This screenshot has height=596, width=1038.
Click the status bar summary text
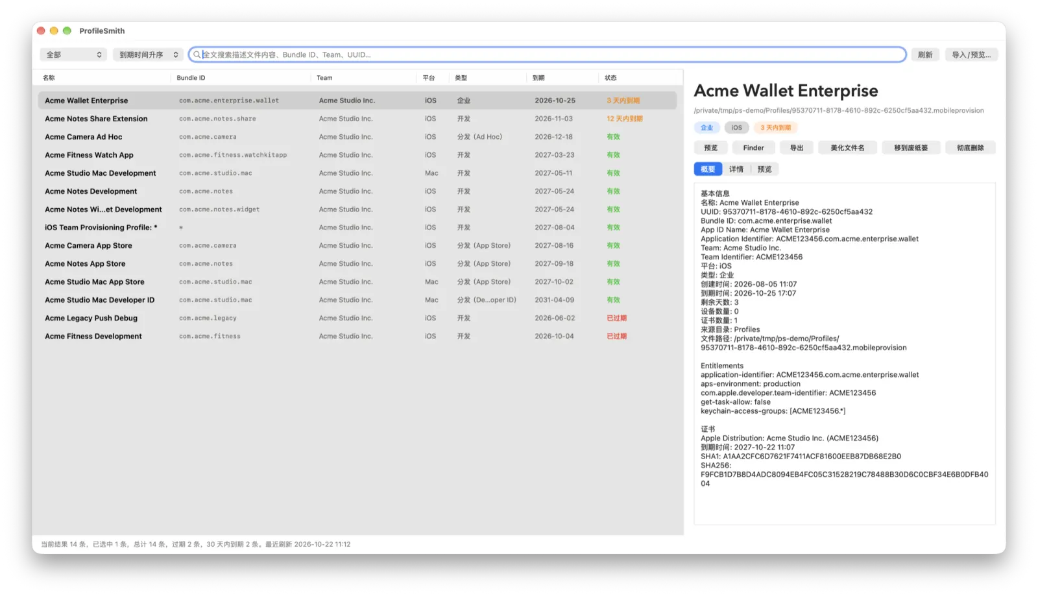pyautogui.click(x=196, y=544)
